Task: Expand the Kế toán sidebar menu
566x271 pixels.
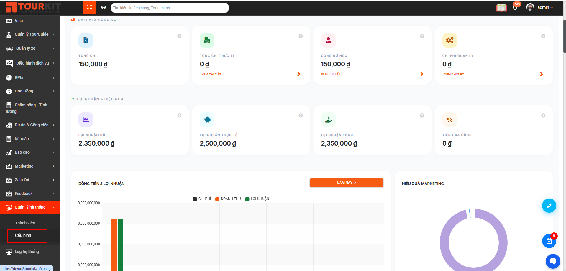Action: [x=30, y=139]
